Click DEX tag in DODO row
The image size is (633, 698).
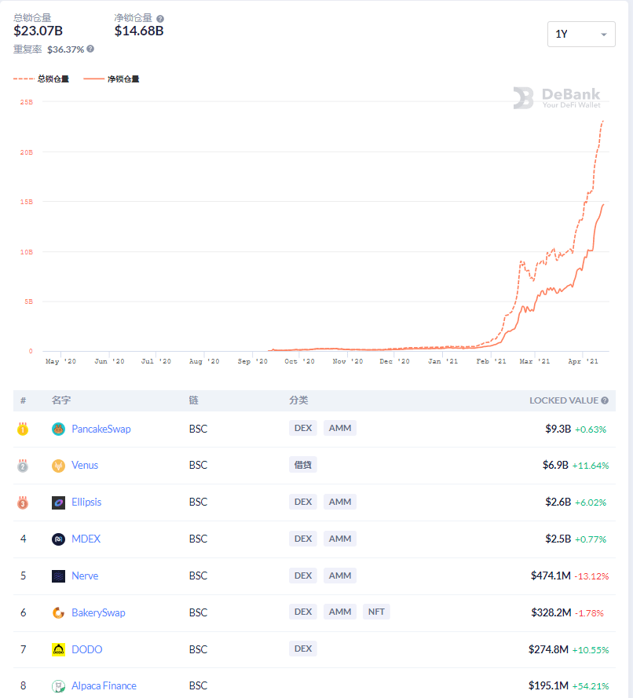point(303,649)
